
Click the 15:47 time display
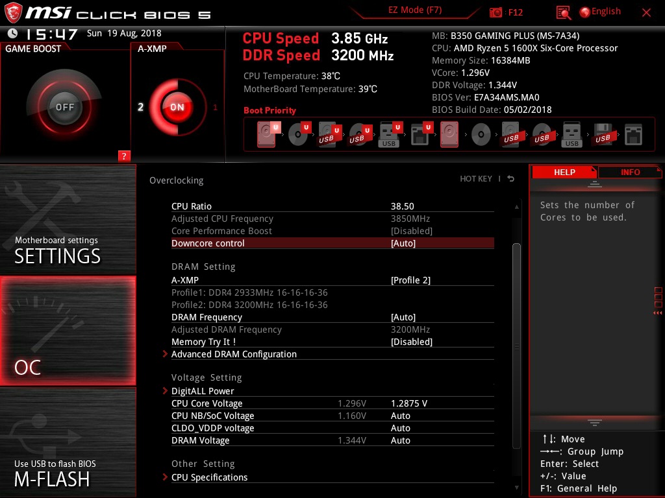coord(52,34)
